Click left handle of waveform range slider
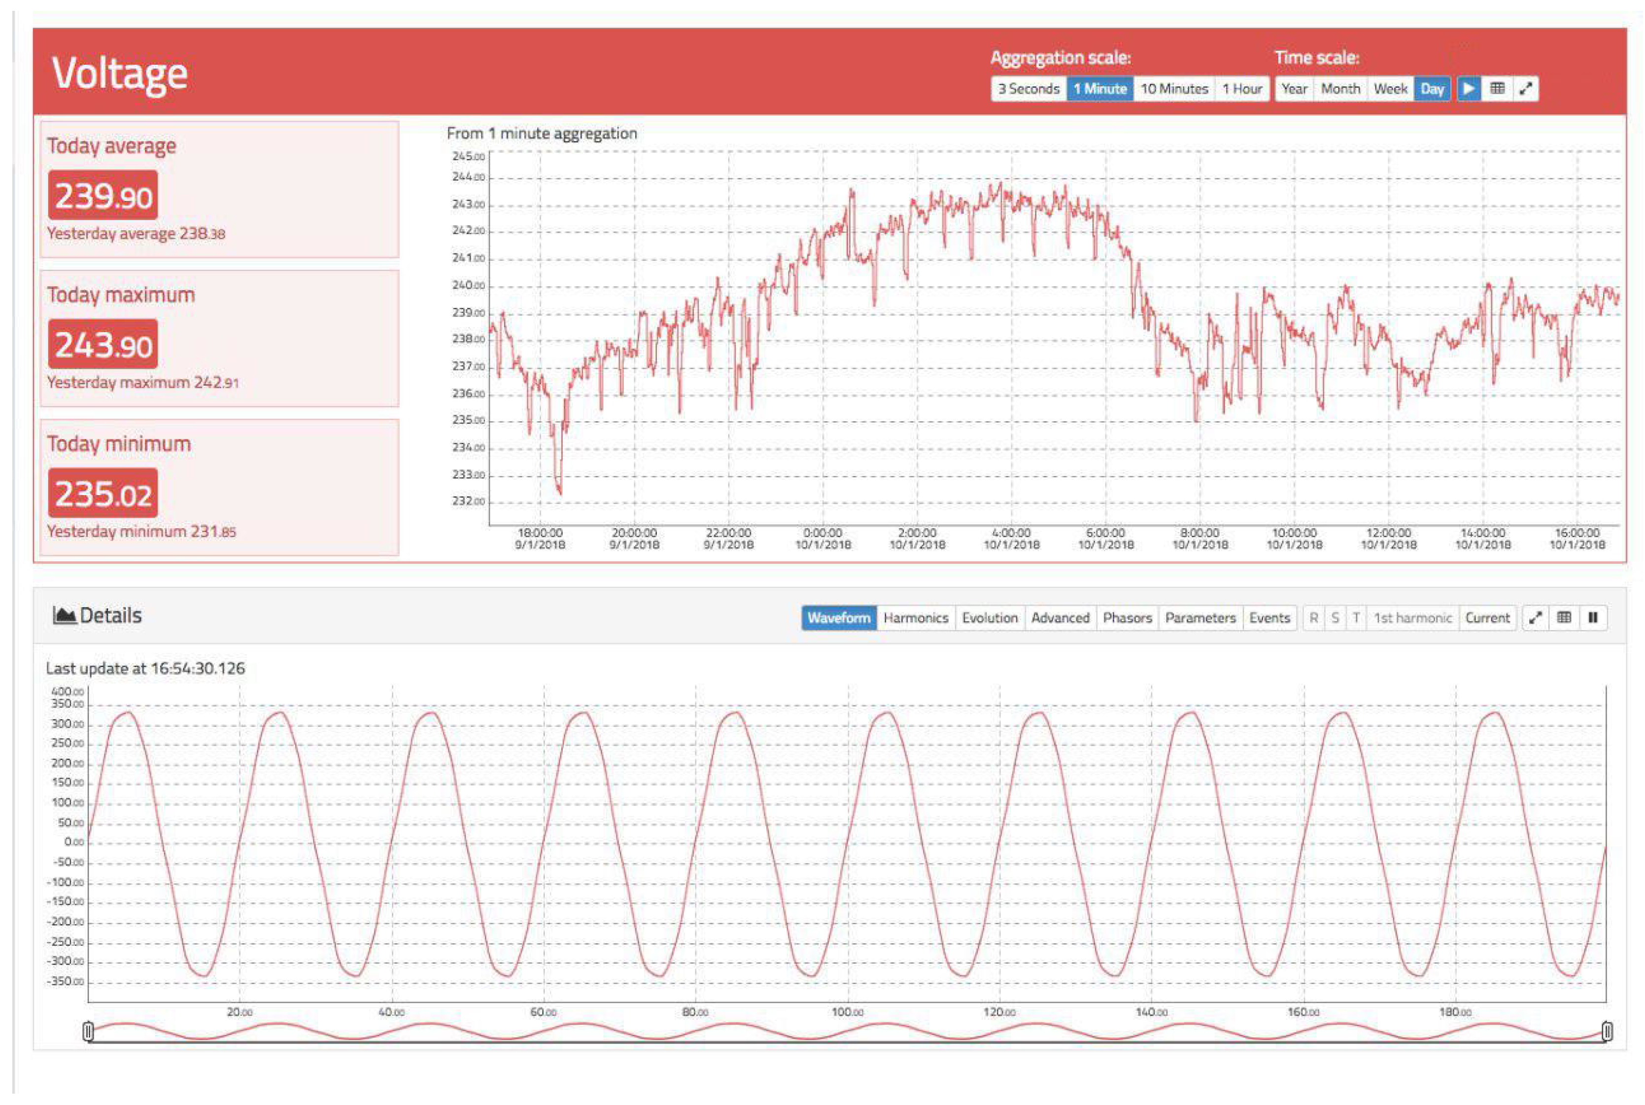 tap(88, 1032)
